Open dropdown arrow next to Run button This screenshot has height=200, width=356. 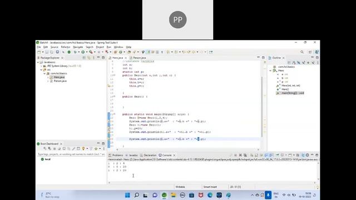(87, 52)
